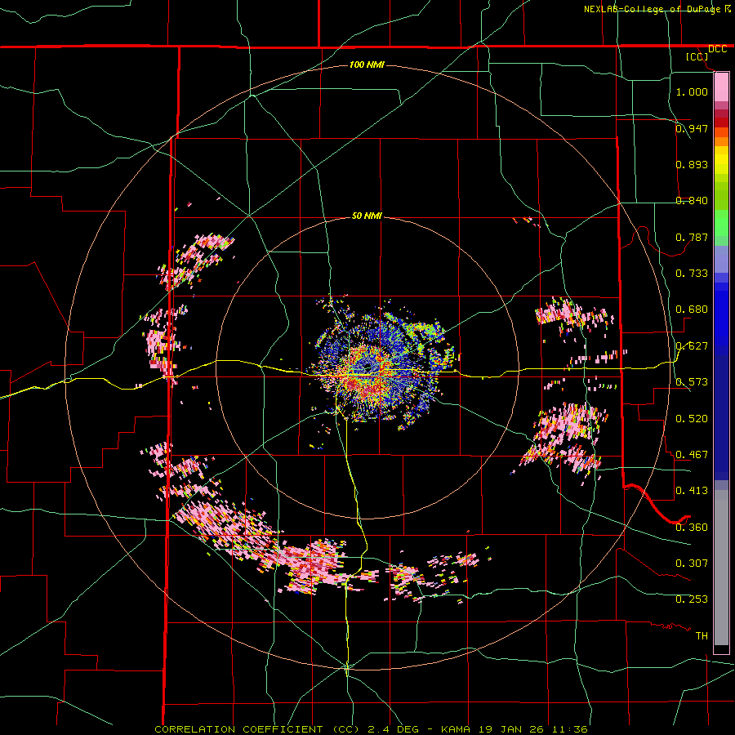Click the DCC label above the color scale
This screenshot has height=735, width=735.
coord(717,49)
